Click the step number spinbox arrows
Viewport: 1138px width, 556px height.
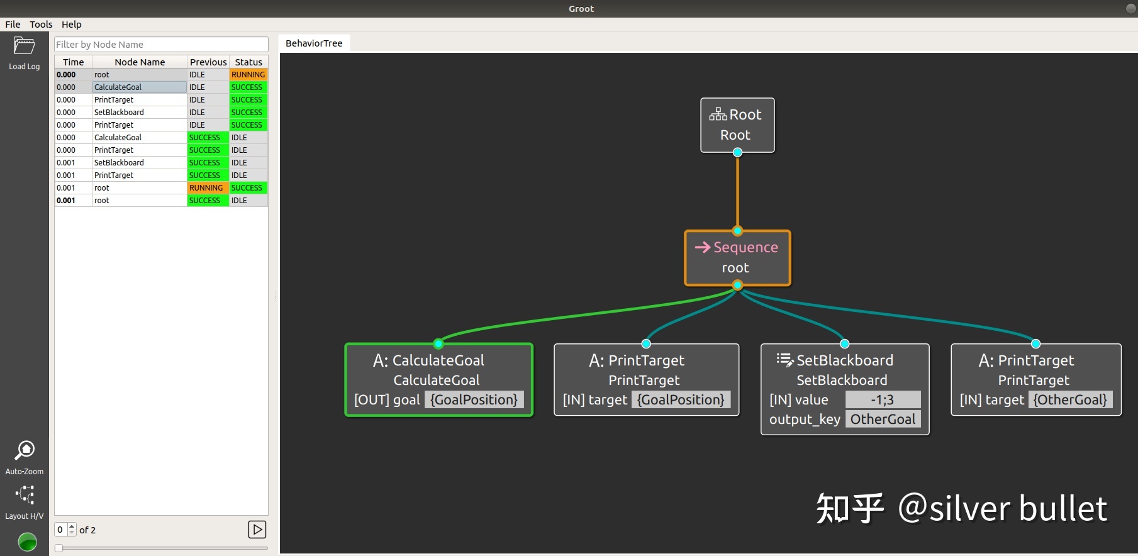click(x=72, y=530)
